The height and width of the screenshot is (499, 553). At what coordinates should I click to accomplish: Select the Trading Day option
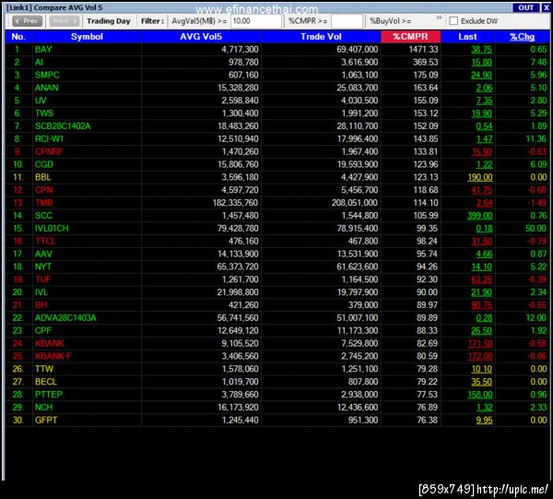click(109, 21)
